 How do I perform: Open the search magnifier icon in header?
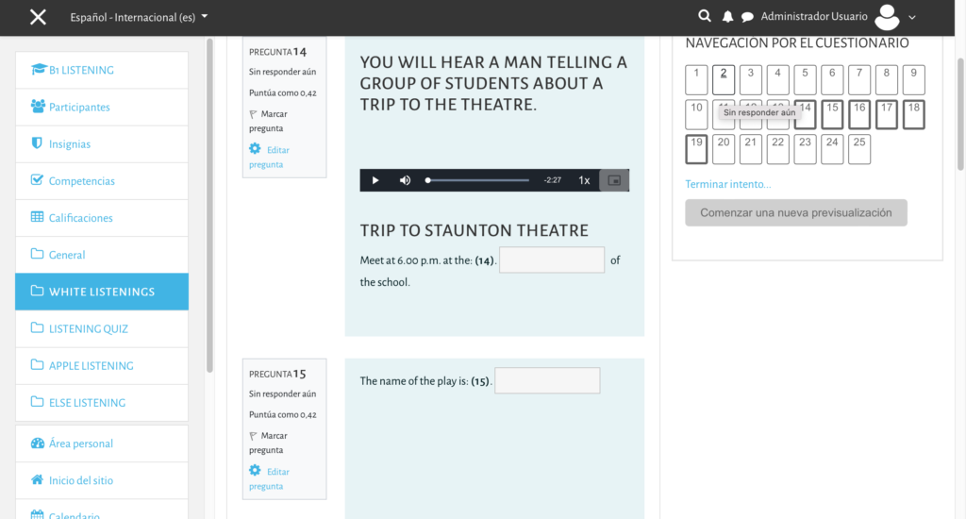point(704,16)
